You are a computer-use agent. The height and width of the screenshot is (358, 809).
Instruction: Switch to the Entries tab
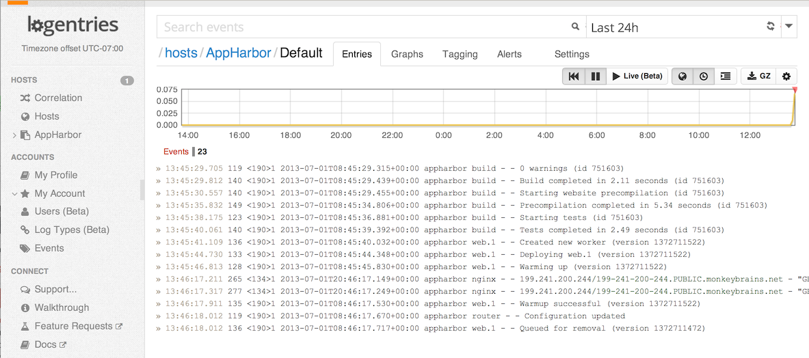tap(357, 54)
